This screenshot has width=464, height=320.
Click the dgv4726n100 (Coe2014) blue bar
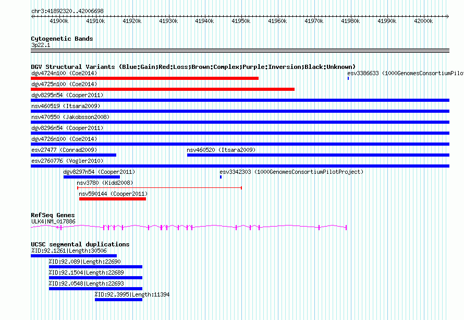[x=240, y=144]
